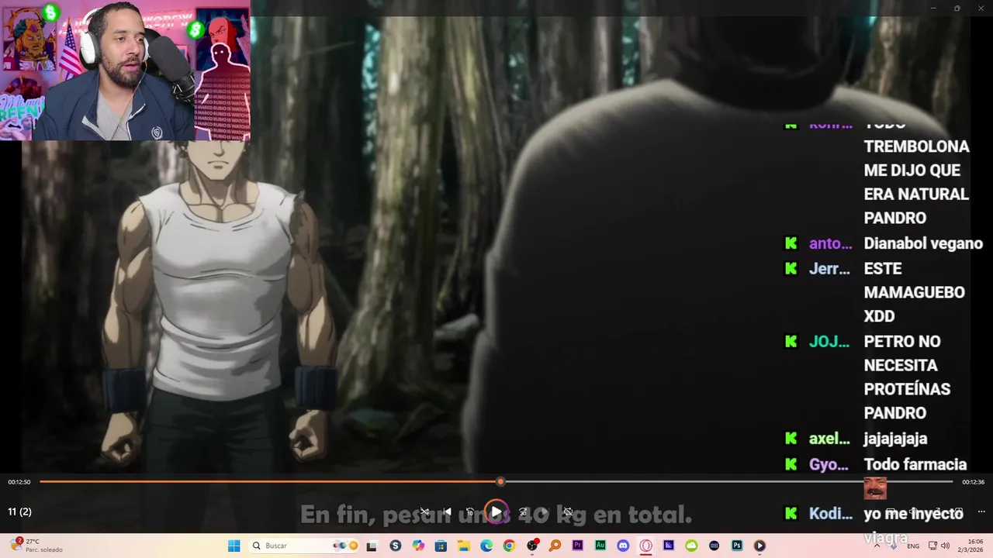Open File Explorer from the taskbar
The height and width of the screenshot is (558, 993).
[x=463, y=546]
